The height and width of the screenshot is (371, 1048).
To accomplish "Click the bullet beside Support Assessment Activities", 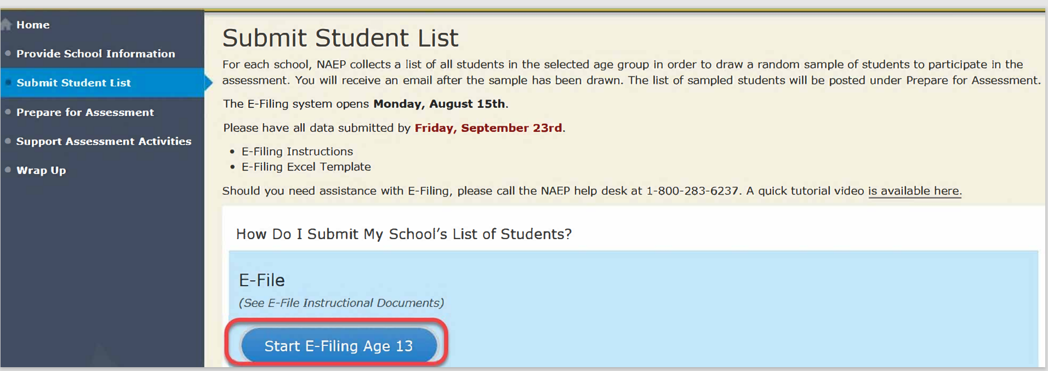I will pyautogui.click(x=8, y=141).
